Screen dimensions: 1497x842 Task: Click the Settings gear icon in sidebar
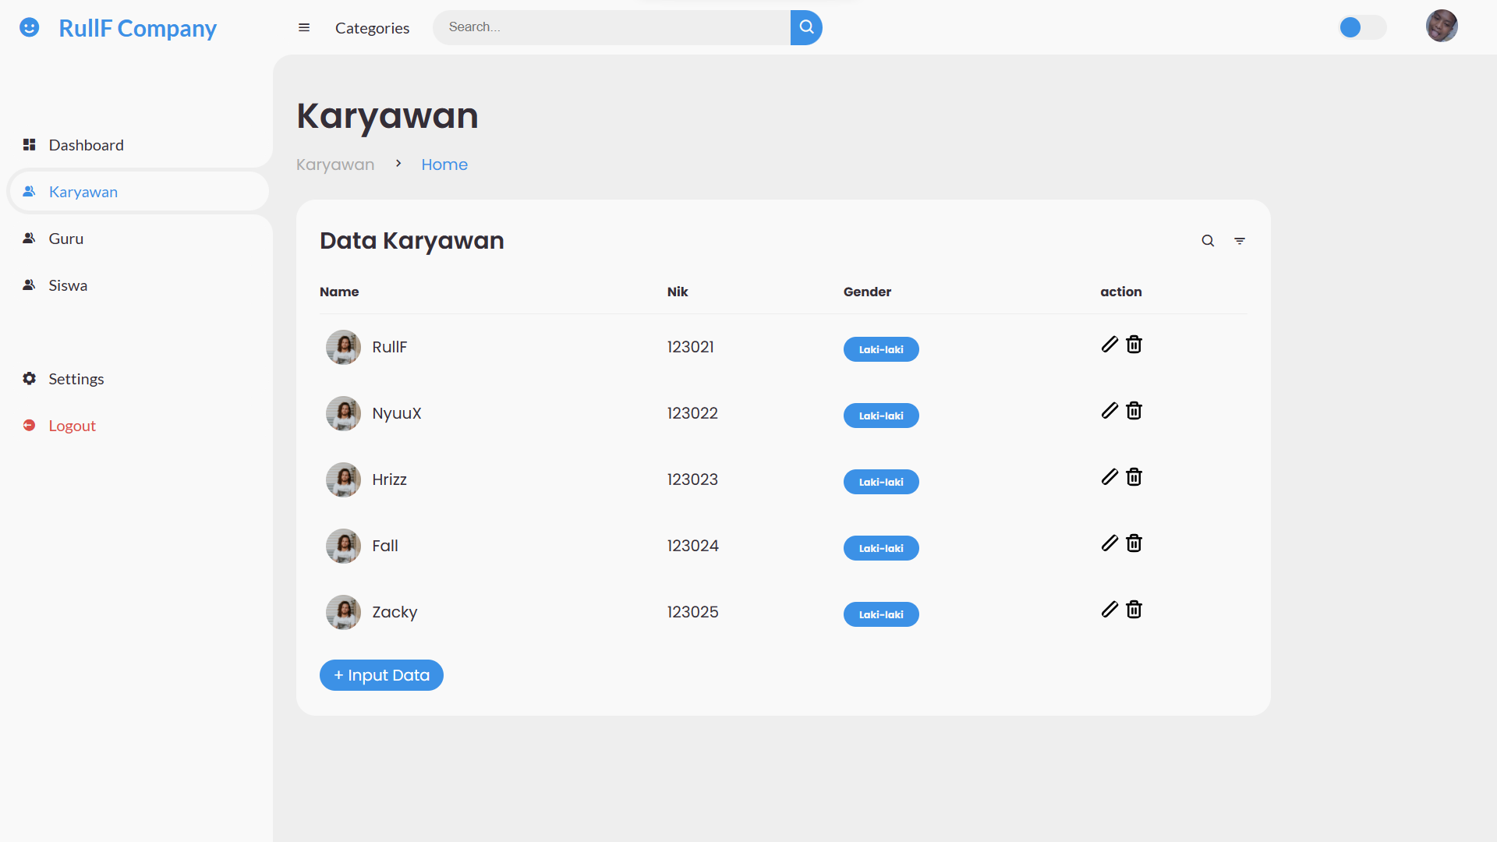(x=29, y=379)
